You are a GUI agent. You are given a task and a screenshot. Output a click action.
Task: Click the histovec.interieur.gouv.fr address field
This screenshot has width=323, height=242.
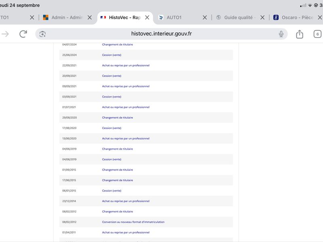tap(161, 34)
